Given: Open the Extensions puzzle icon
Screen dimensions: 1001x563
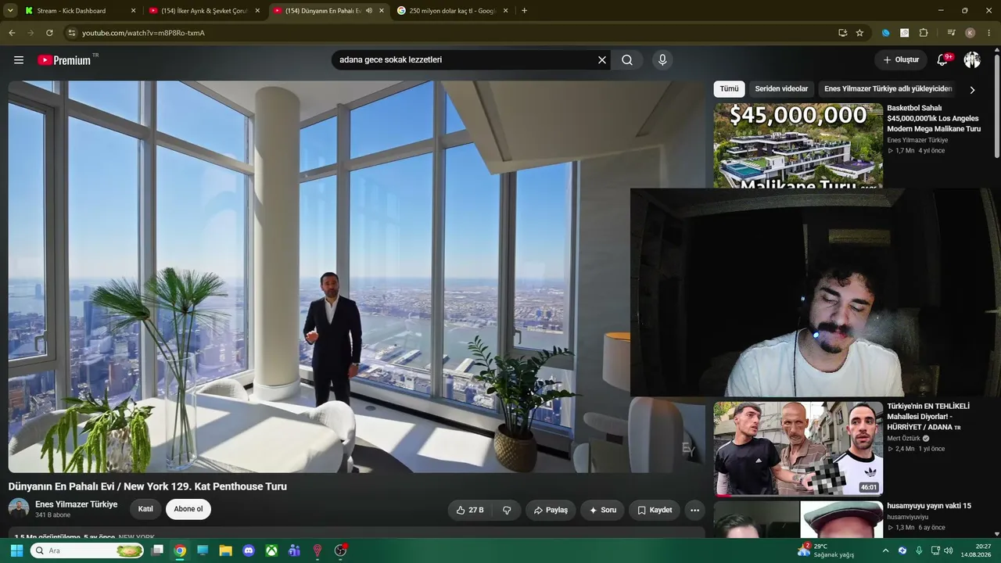Looking at the screenshot, I should [x=924, y=33].
